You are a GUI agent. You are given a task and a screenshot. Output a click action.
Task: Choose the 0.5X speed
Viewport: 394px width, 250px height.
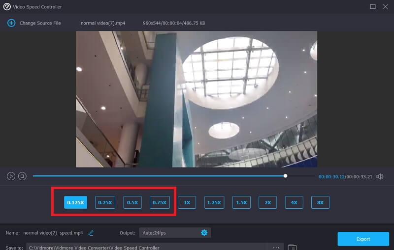[132, 202]
